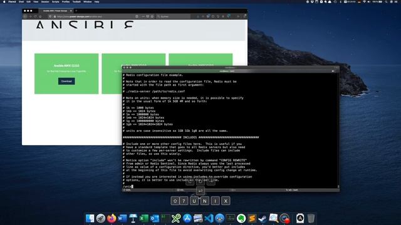This screenshot has height=225, width=401.
Task: Open the Help menu
Action: [x=96, y=1]
